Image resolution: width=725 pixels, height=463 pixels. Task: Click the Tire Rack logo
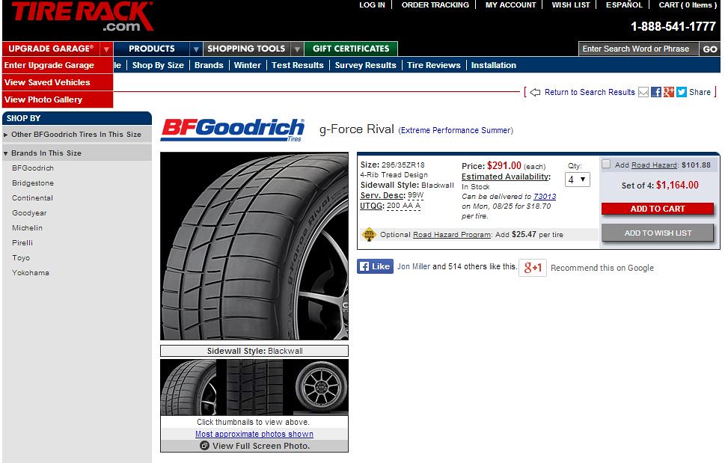point(82,16)
